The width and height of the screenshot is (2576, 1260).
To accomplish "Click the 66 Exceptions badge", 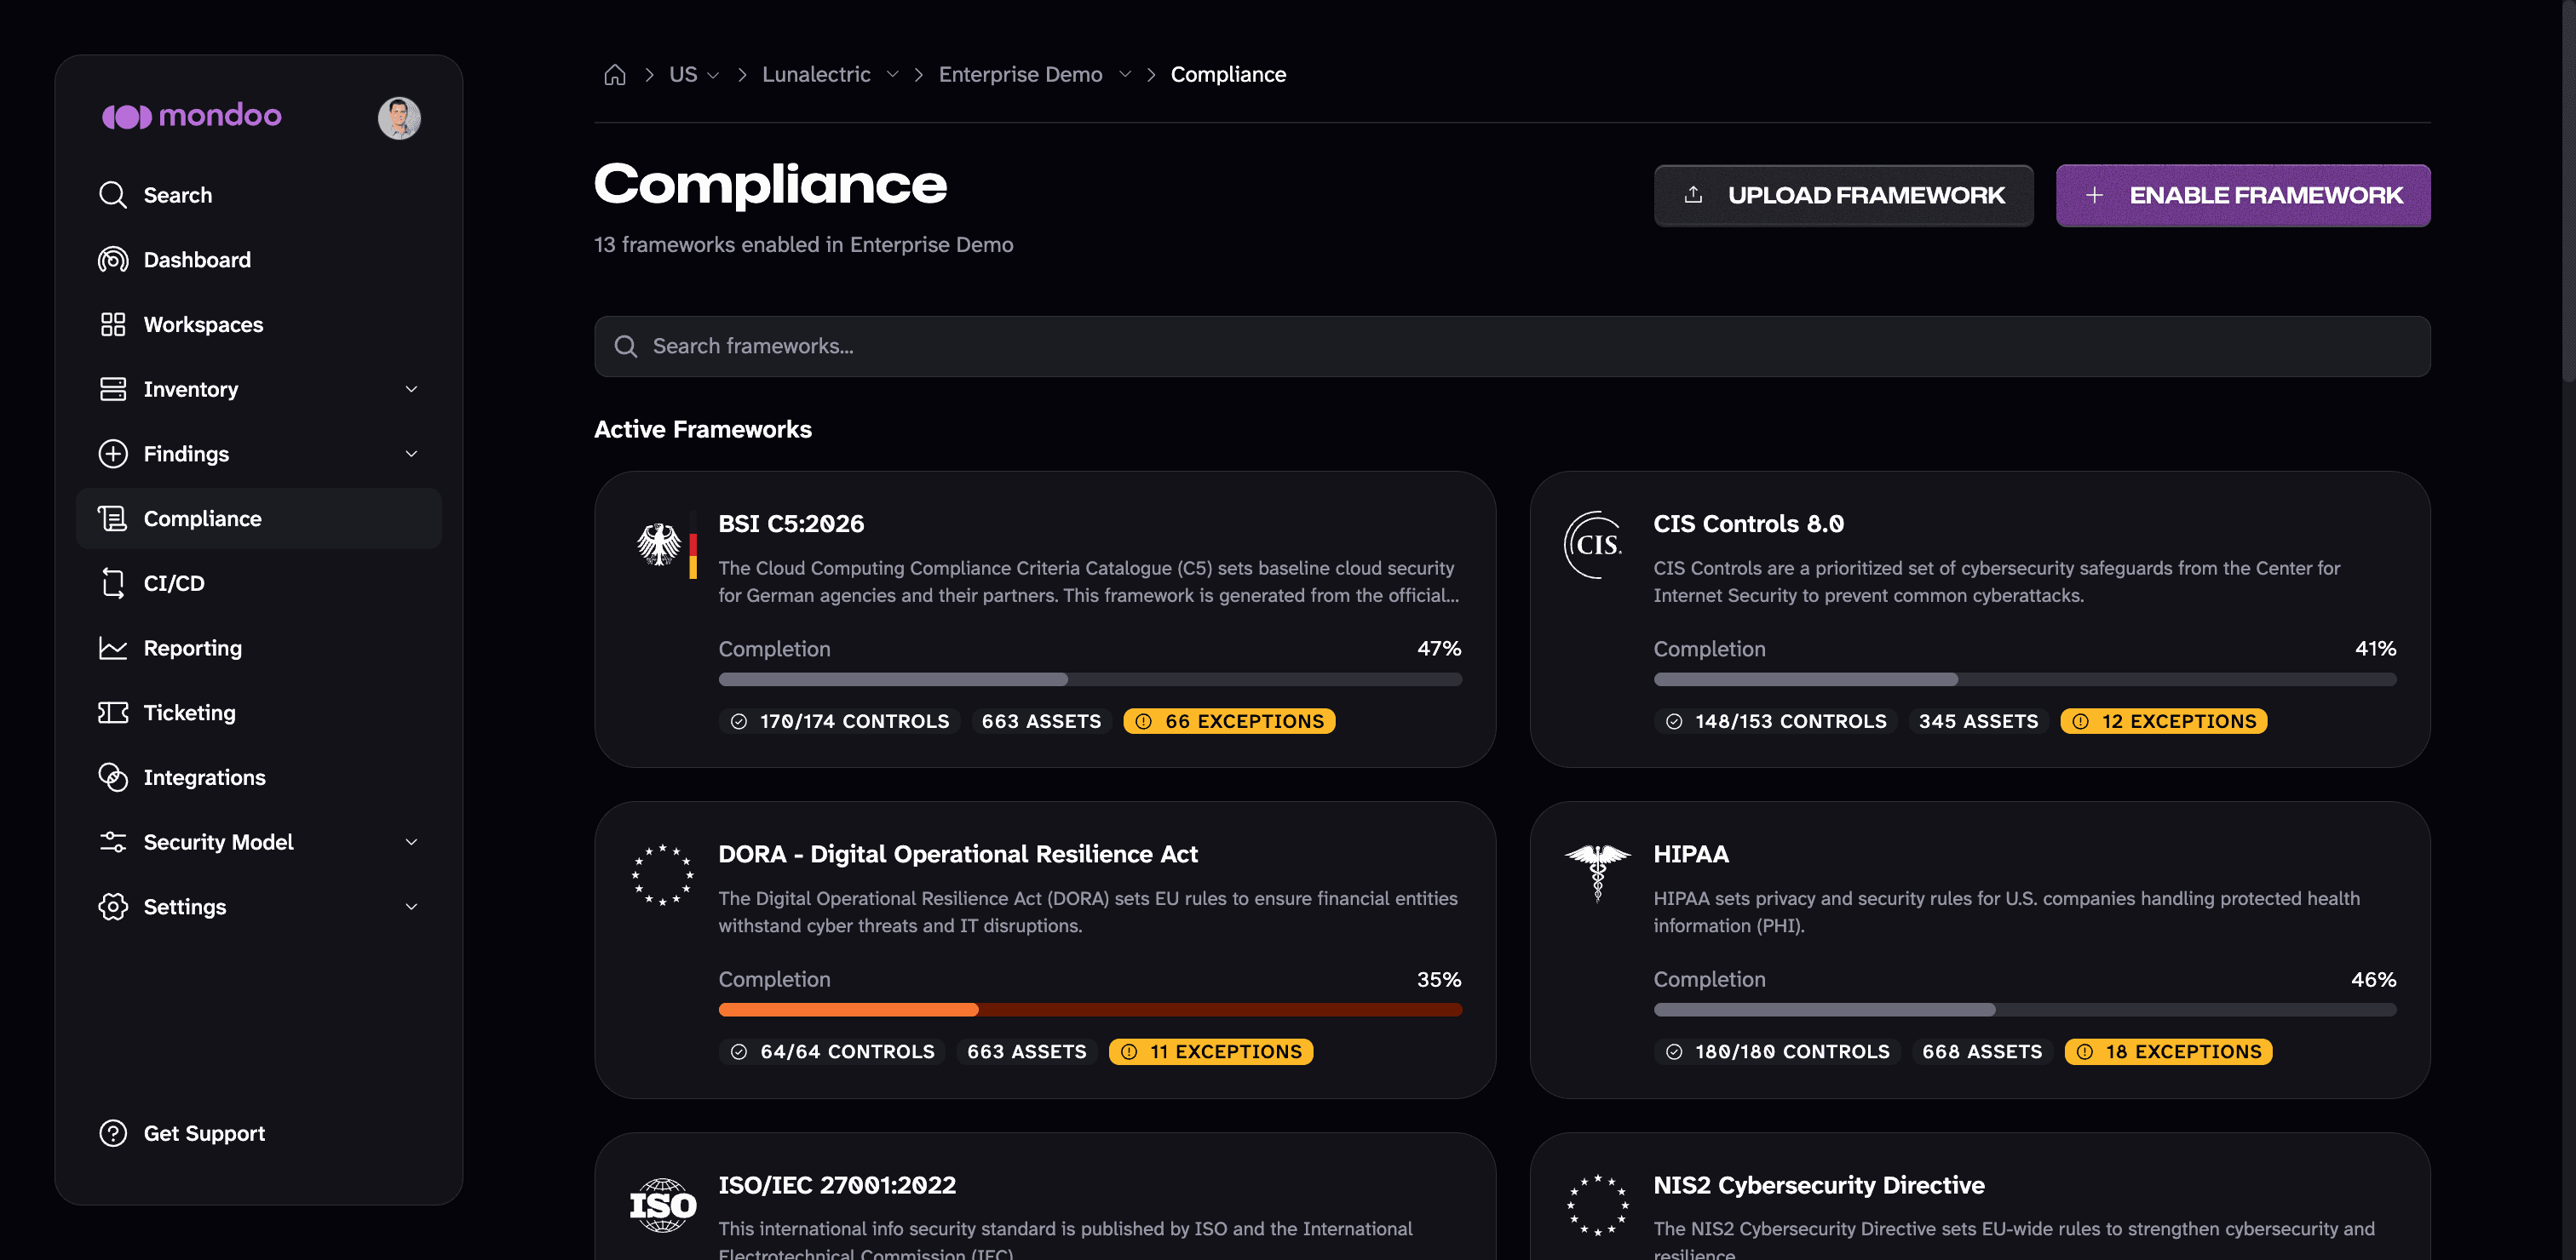I will tap(1229, 721).
